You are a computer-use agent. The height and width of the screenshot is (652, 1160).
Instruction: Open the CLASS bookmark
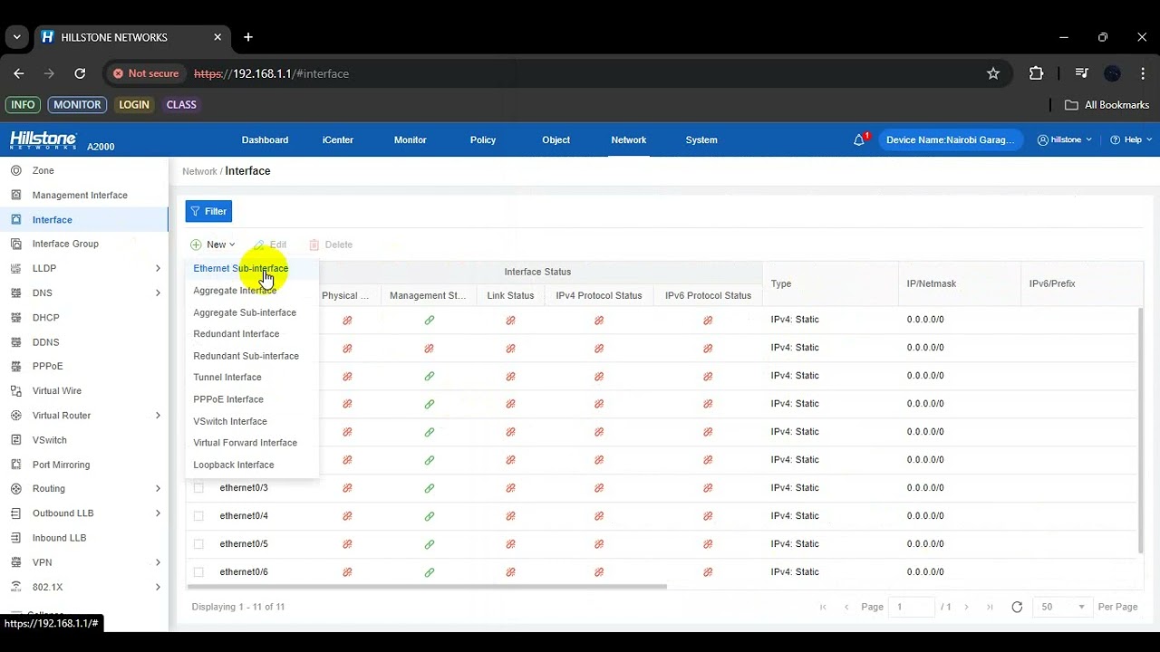pos(181,104)
